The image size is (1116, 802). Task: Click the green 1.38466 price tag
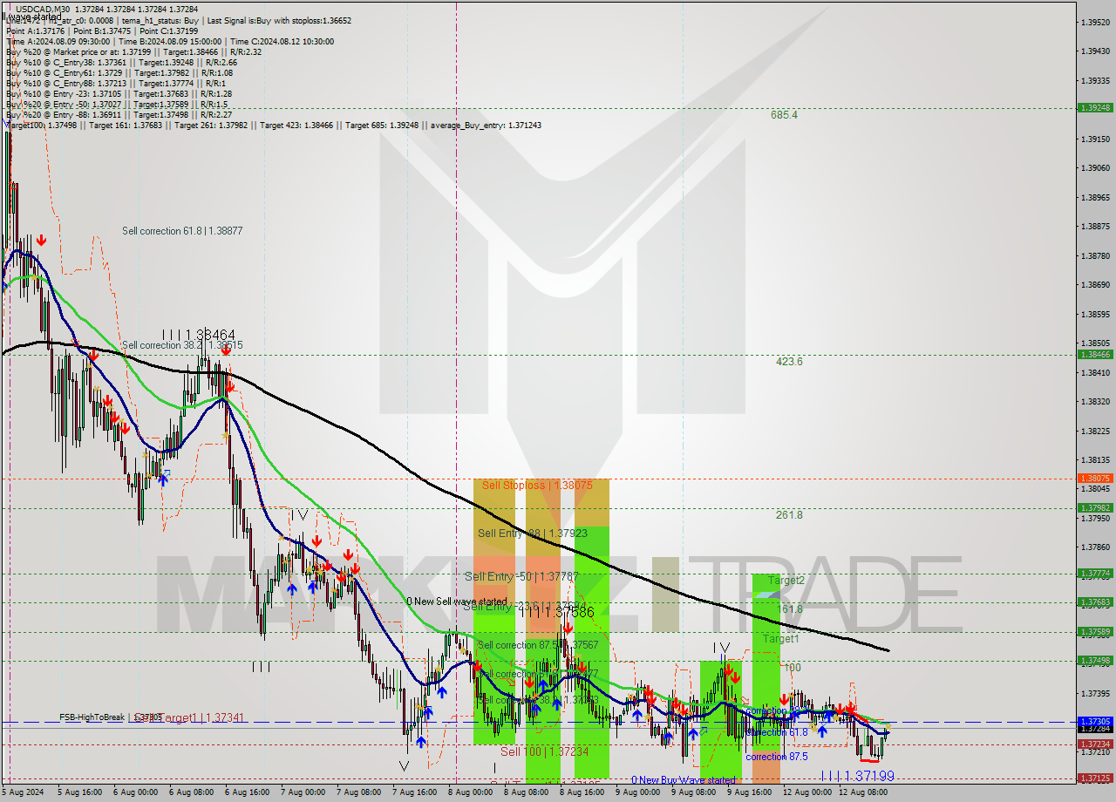tap(1094, 355)
